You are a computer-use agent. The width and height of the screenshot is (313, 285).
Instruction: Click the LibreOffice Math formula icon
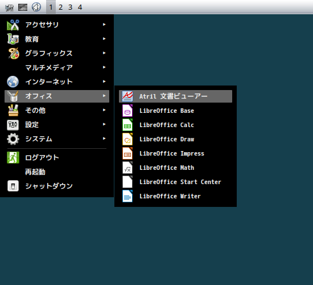[x=127, y=168]
